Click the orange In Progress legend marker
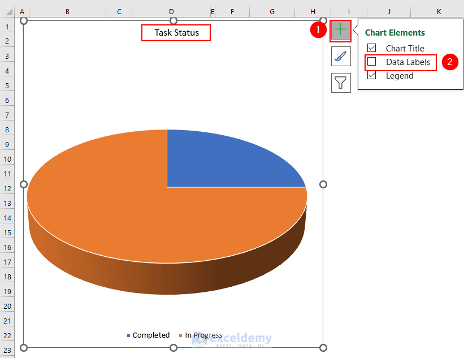464x358 pixels. (x=181, y=335)
